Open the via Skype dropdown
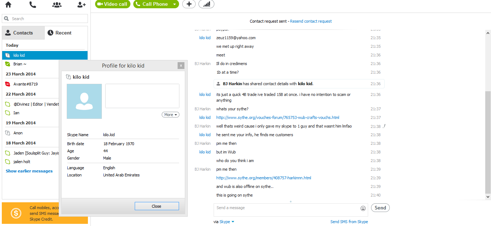Image resolution: width=491 pixels, height=226 pixels. [x=227, y=222]
